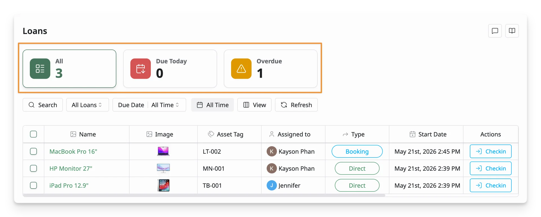Click the circular arrows Refresh icon
This screenshot has width=541, height=217.
click(x=284, y=105)
